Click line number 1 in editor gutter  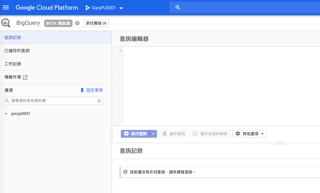pos(121,51)
